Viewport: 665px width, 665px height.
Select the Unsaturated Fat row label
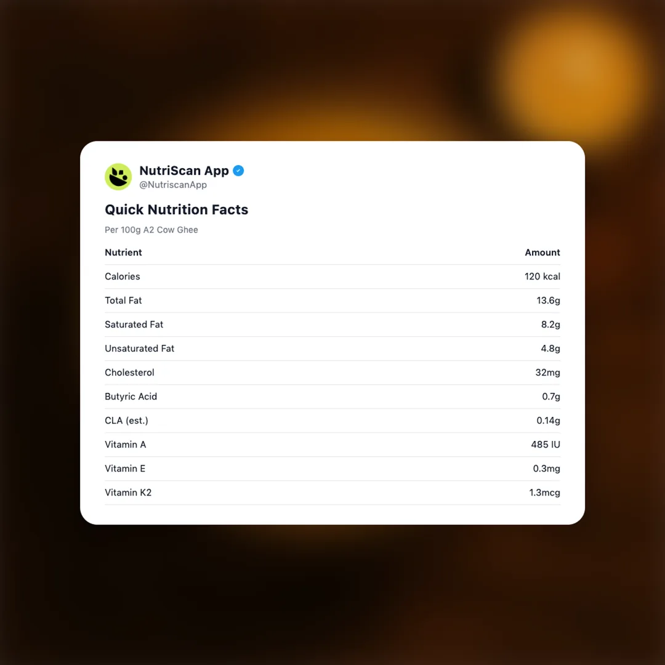point(139,349)
